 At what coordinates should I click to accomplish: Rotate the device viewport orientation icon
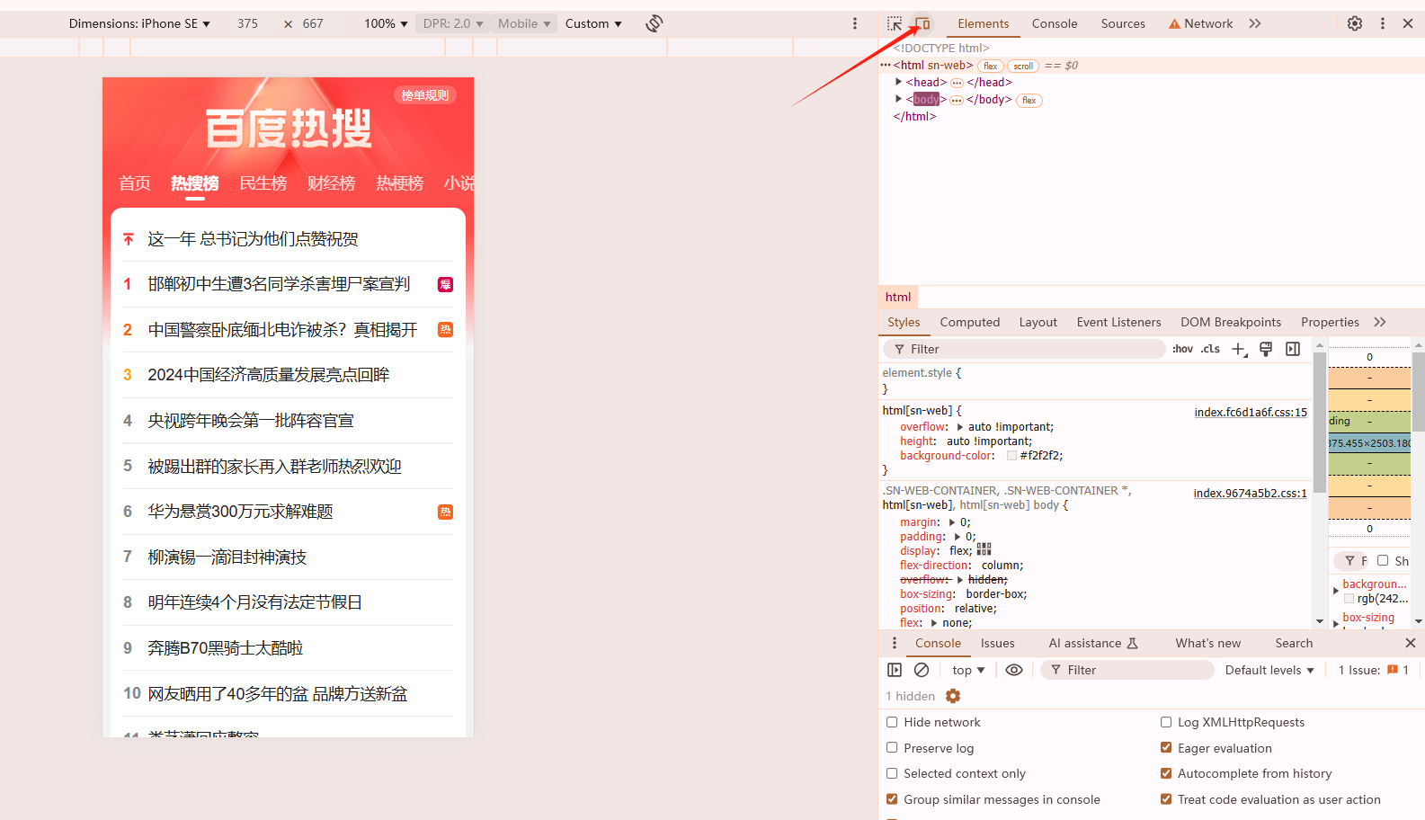pos(655,23)
